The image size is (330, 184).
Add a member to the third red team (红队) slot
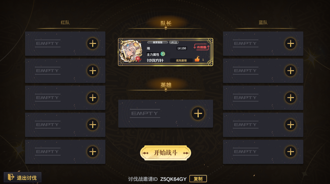point(92,98)
